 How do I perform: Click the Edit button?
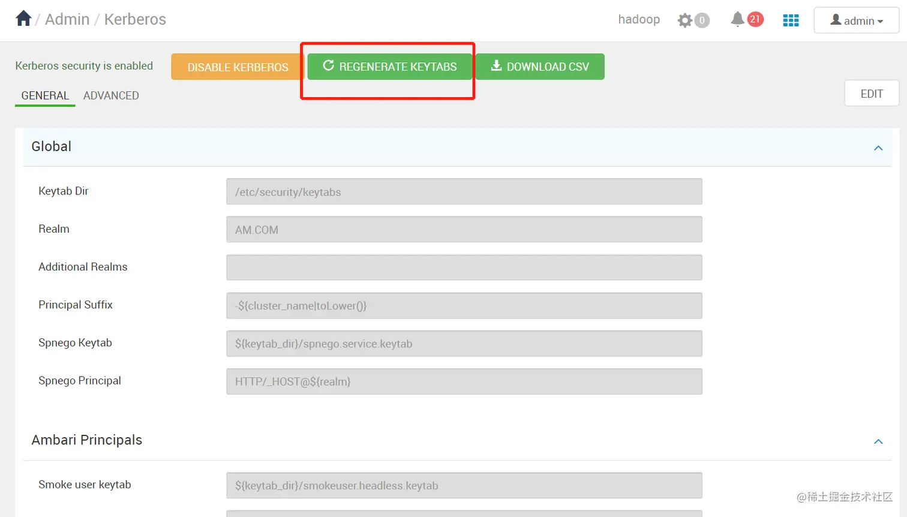pos(872,94)
